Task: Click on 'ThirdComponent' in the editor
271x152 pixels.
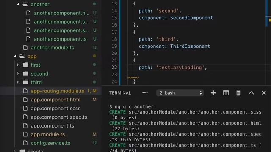Action: pyautogui.click(x=190, y=46)
